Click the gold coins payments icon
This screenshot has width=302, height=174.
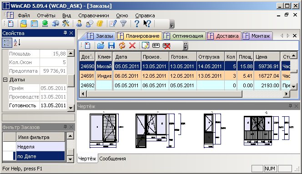100,24
